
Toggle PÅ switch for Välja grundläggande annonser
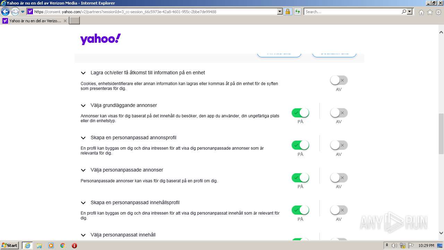[x=300, y=113]
